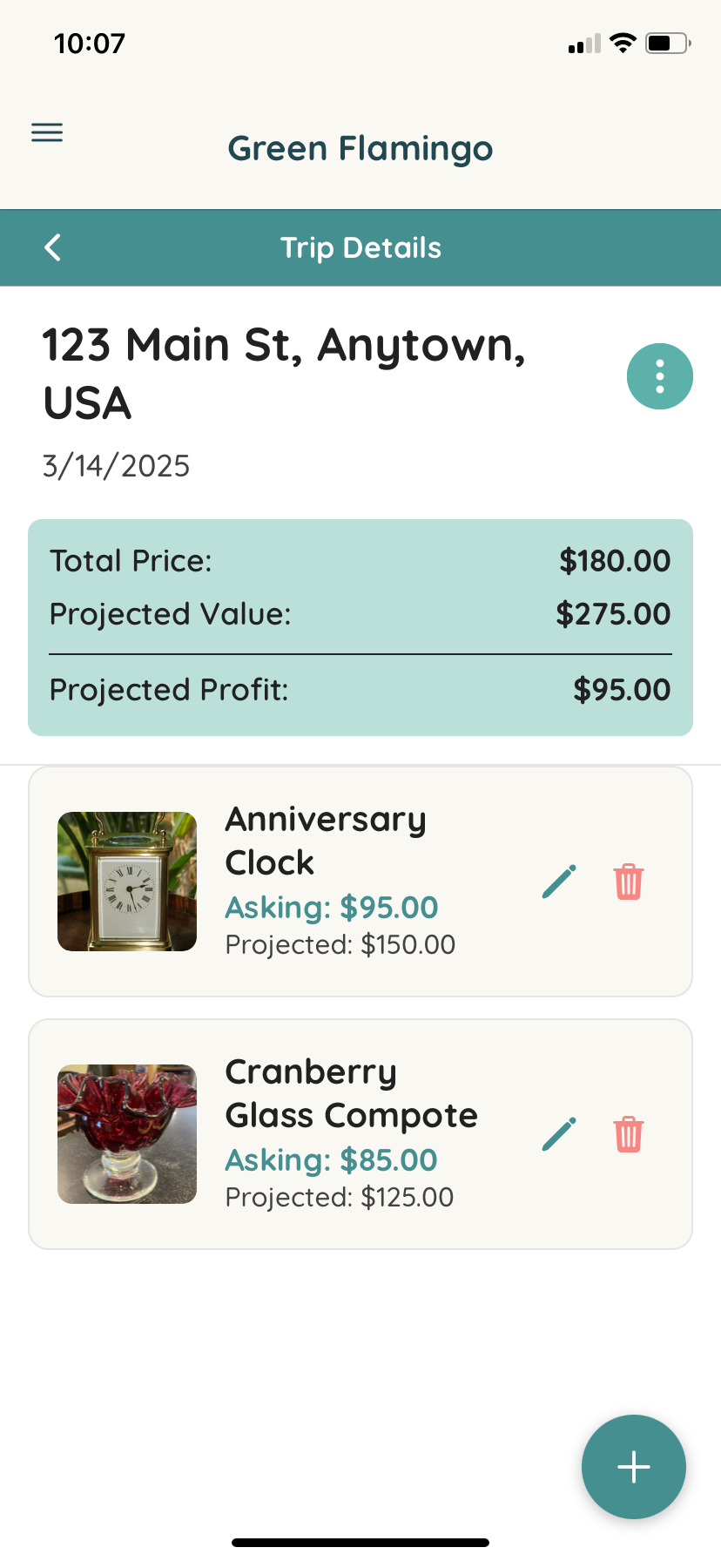Screen dimensions: 721x1561
Task: View the Cranberry Glass Compote photo
Action: [127, 1134]
